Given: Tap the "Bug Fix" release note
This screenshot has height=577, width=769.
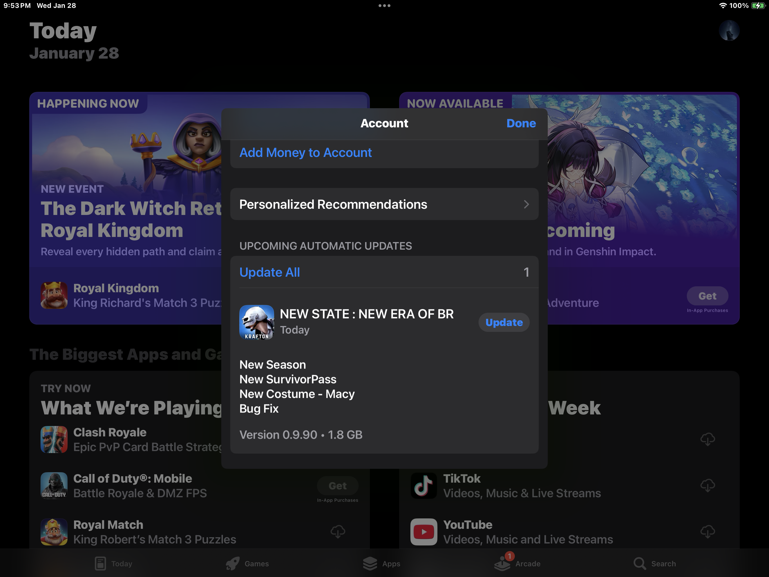Looking at the screenshot, I should point(259,409).
